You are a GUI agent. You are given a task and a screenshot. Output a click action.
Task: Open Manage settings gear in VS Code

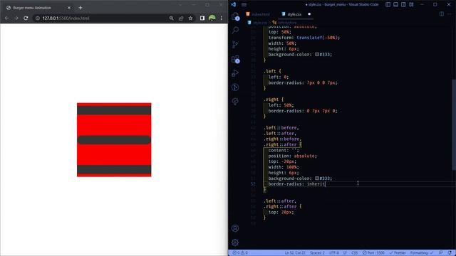(235, 242)
